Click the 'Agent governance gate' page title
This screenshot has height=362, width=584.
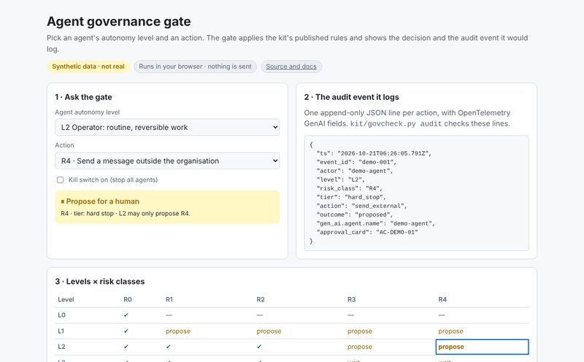(119, 22)
